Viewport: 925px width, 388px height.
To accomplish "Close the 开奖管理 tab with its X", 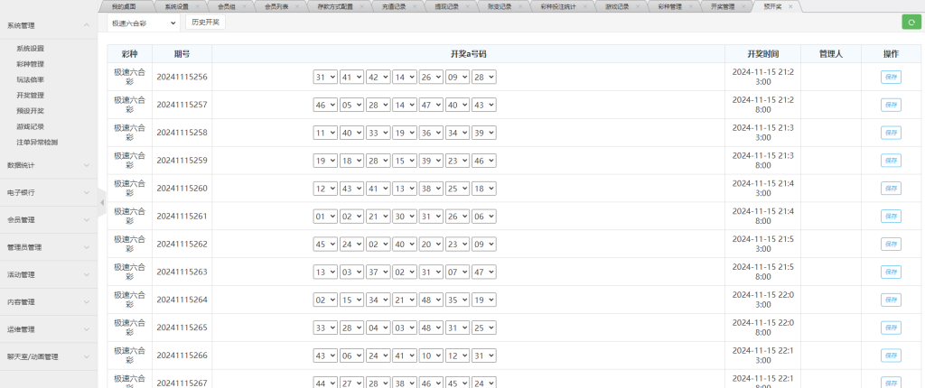I will click(x=743, y=6).
